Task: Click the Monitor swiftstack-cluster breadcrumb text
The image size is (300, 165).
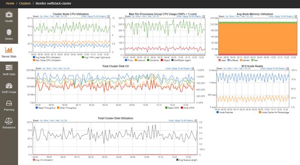Action: (x=53, y=3)
